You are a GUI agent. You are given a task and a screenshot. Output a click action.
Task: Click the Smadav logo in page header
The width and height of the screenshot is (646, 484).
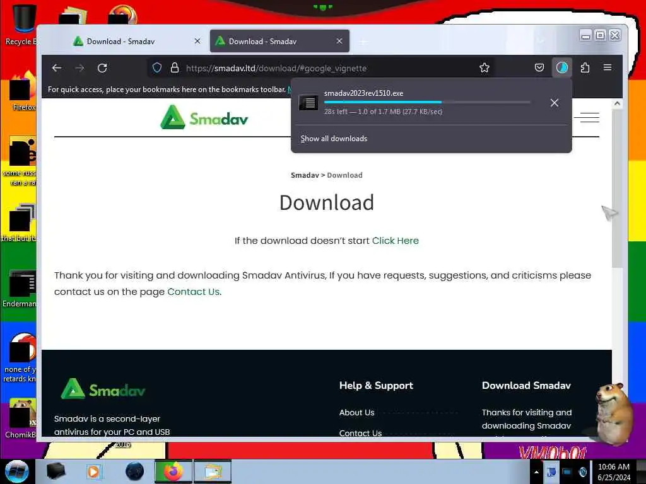click(x=204, y=118)
